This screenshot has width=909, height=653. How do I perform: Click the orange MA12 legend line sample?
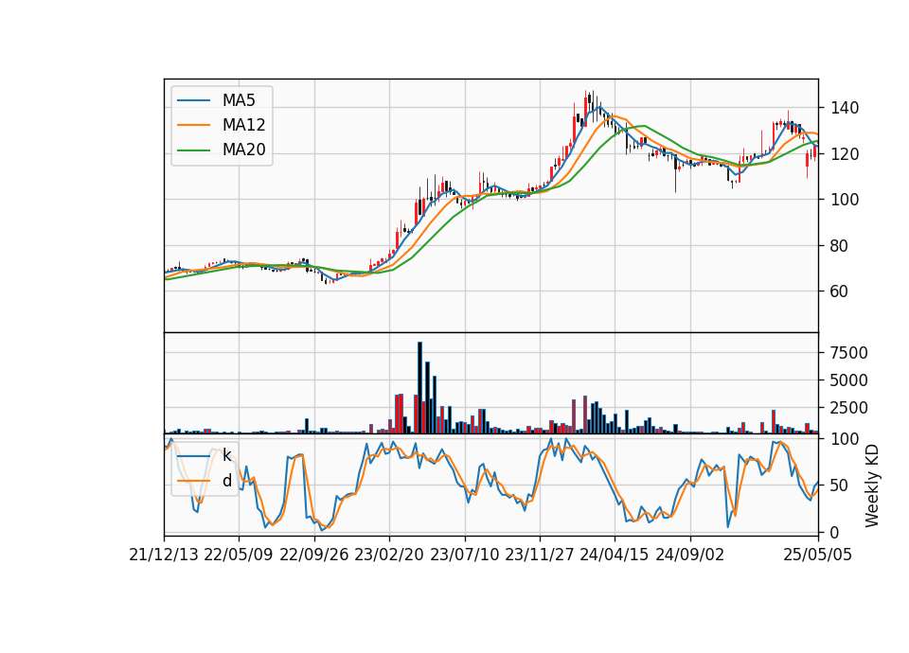coord(193,125)
